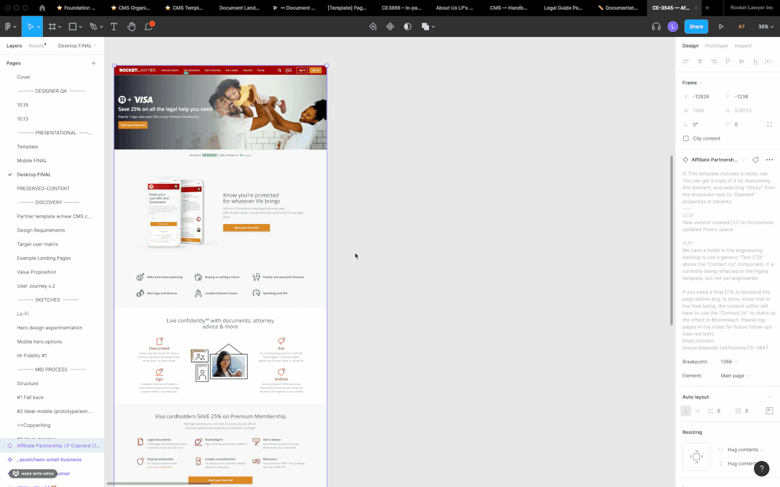Click the Edit component tag icon
Image resolution: width=780 pixels, height=487 pixels.
(755, 160)
